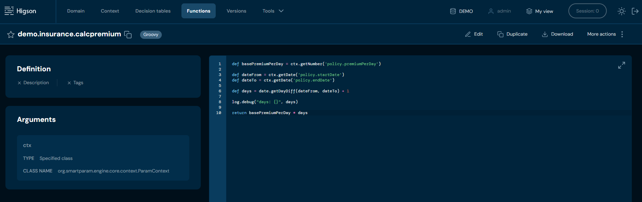Click the Higson brand name
Image resolution: width=642 pixels, height=202 pixels.
[26, 11]
